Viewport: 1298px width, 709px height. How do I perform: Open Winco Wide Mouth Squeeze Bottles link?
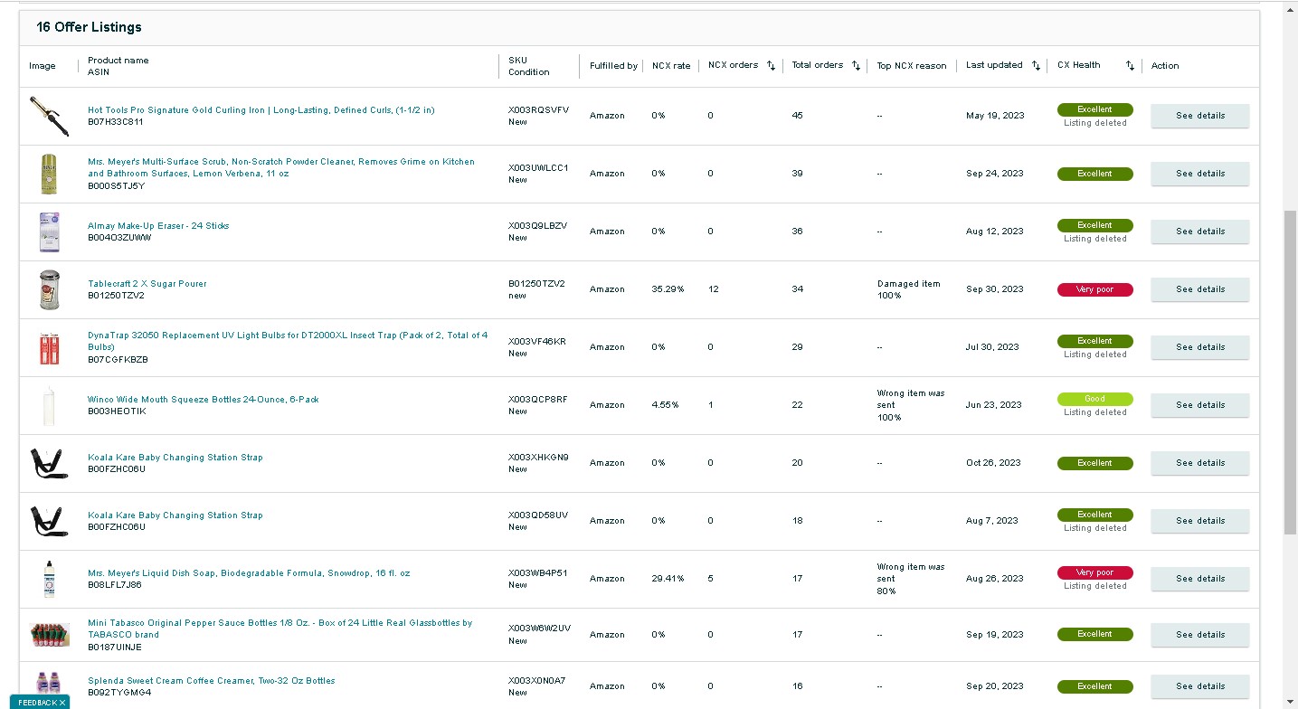204,400
